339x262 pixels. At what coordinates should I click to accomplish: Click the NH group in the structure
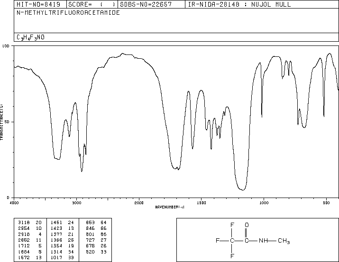[x=263, y=241]
